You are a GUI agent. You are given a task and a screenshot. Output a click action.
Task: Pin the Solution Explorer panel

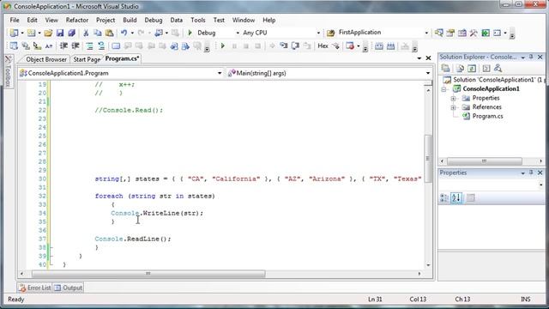tap(531, 57)
